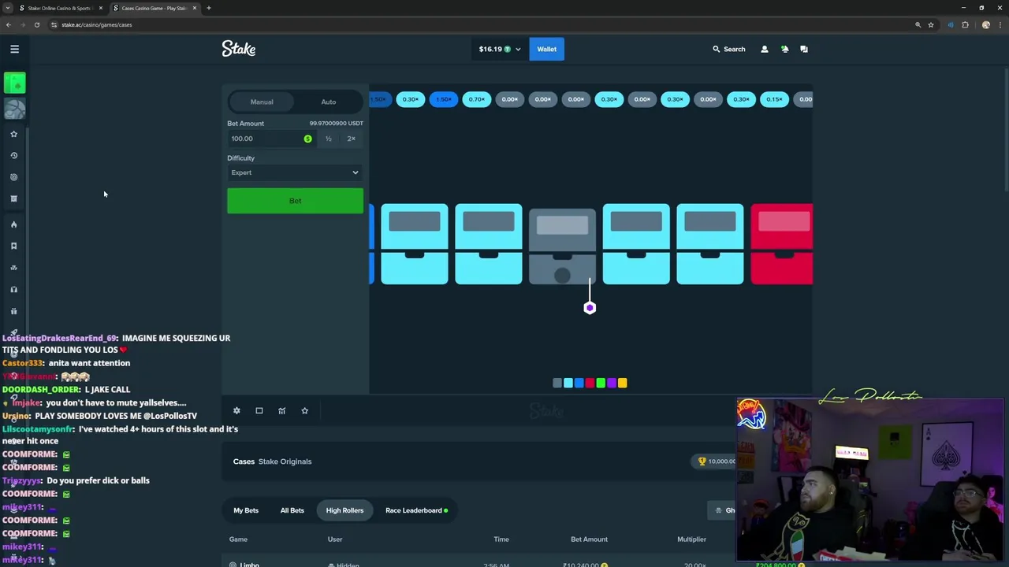
Task: Click the Multiplier column header
Action: click(x=691, y=539)
